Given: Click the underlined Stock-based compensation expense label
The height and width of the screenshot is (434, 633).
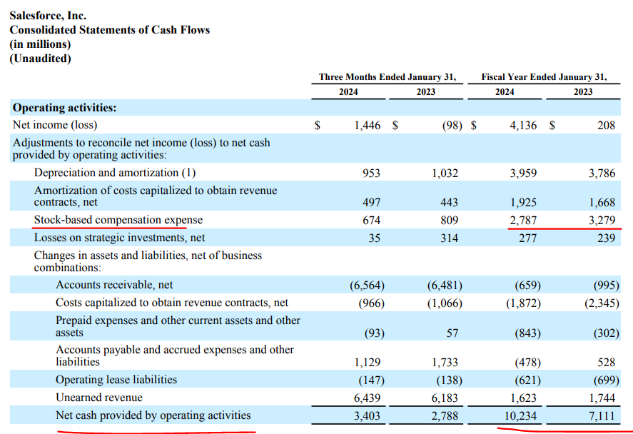Looking at the screenshot, I should (x=118, y=220).
